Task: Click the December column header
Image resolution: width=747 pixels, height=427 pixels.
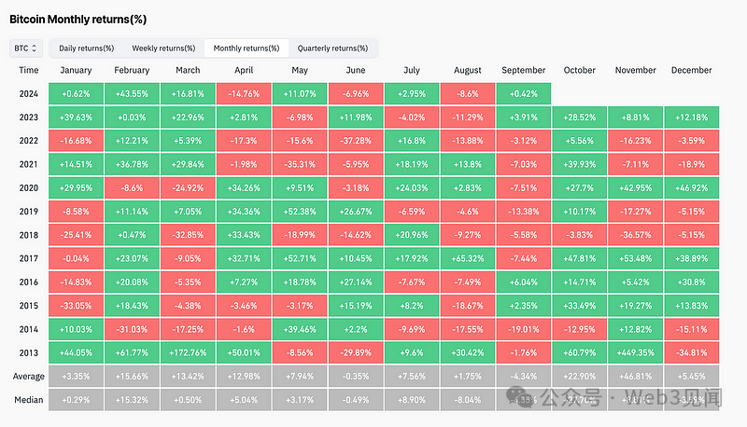Action: point(691,70)
